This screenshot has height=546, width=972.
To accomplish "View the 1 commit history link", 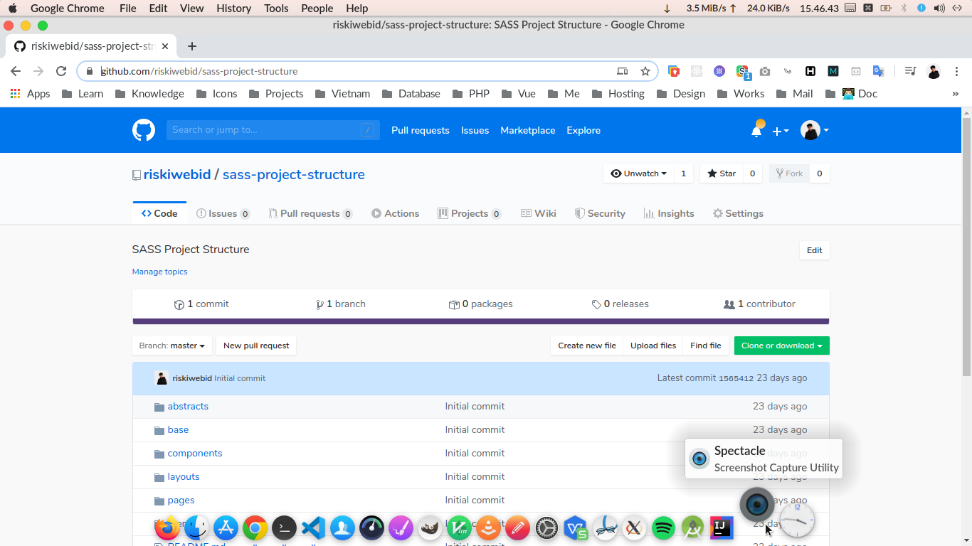I will (201, 304).
